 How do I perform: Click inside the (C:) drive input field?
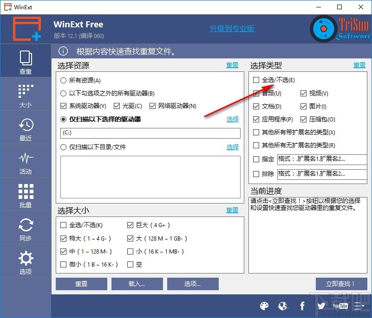[149, 134]
